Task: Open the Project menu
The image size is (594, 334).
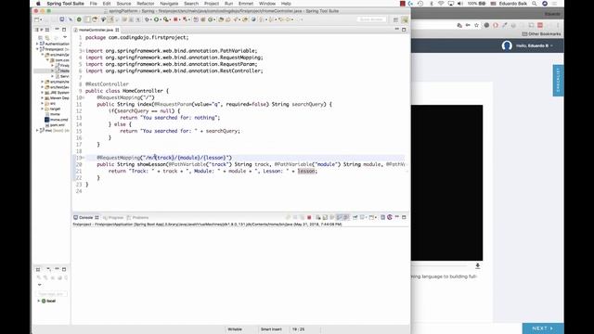Action: [212, 4]
